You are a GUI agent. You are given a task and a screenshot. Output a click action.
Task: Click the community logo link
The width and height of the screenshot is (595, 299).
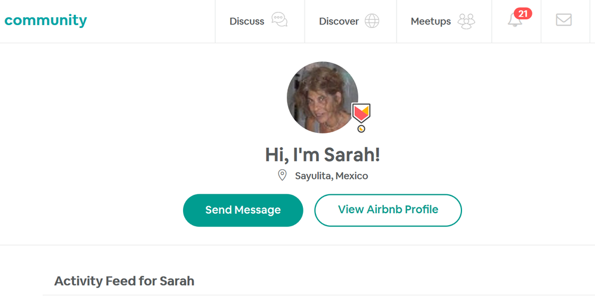pyautogui.click(x=45, y=20)
